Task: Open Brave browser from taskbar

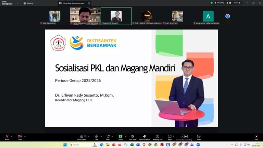Action: pos(144,145)
